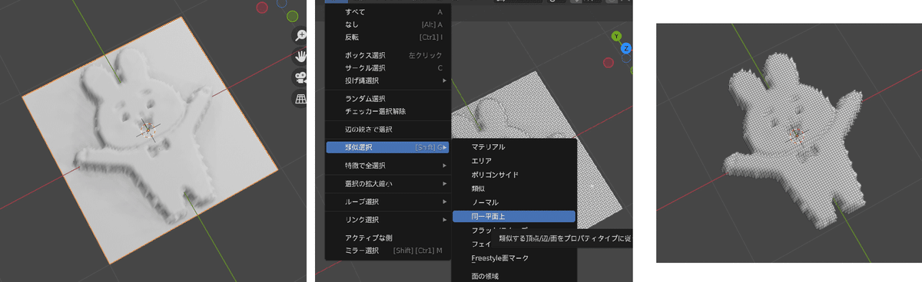Choose 辺の鋭さで選択 menu entry
Image resolution: width=922 pixels, height=282 pixels.
(x=388, y=129)
